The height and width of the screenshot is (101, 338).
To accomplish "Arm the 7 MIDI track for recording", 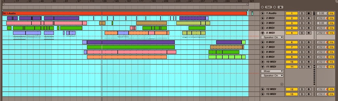I will tap(309, 47).
